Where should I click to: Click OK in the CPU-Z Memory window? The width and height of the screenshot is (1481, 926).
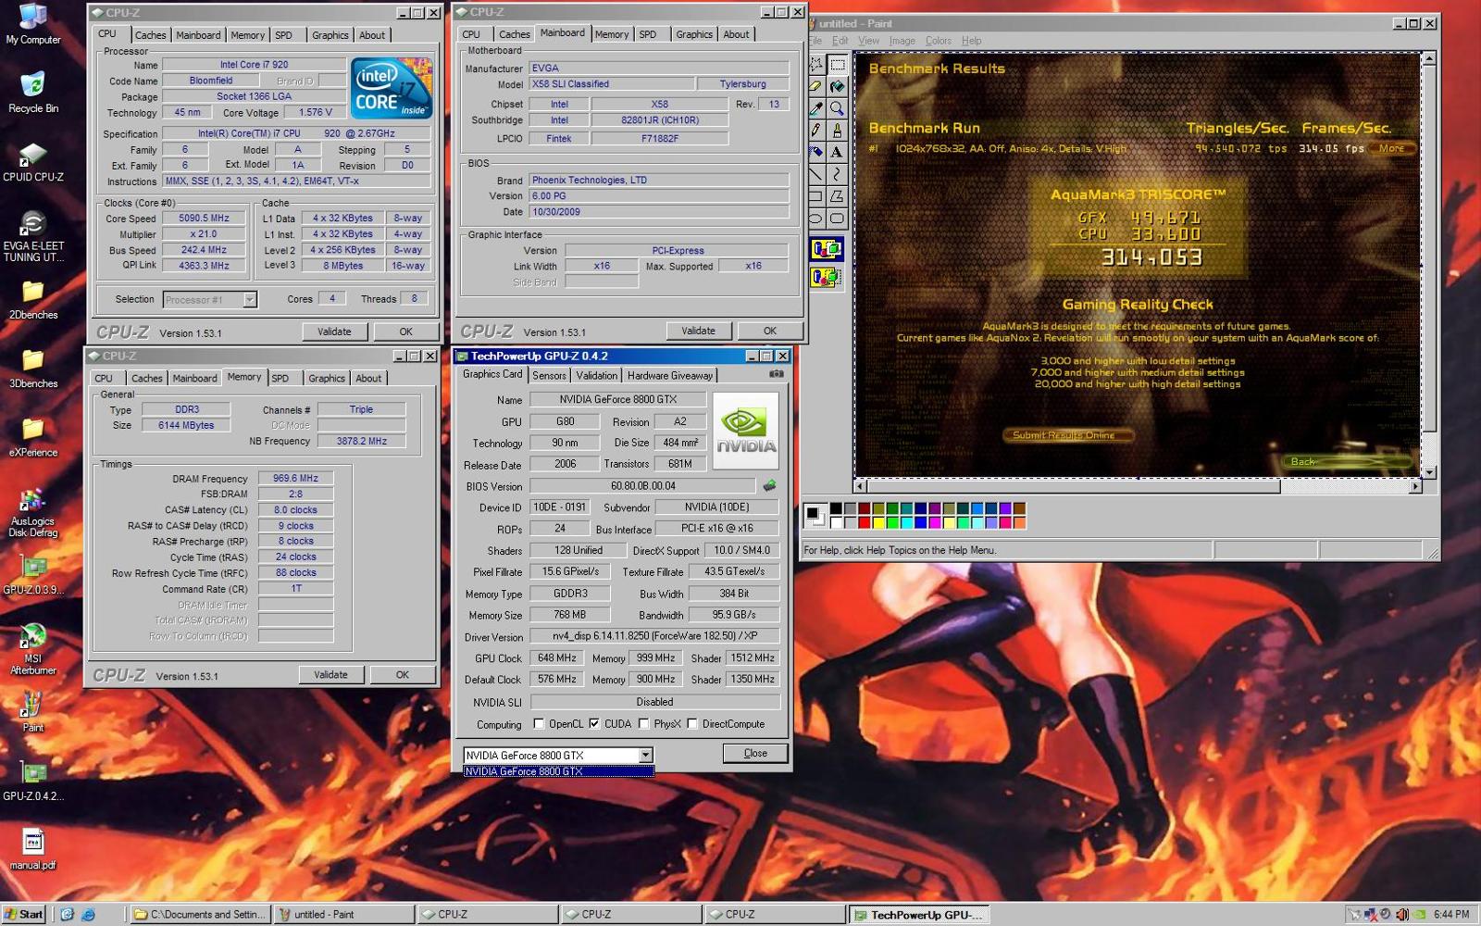(402, 675)
